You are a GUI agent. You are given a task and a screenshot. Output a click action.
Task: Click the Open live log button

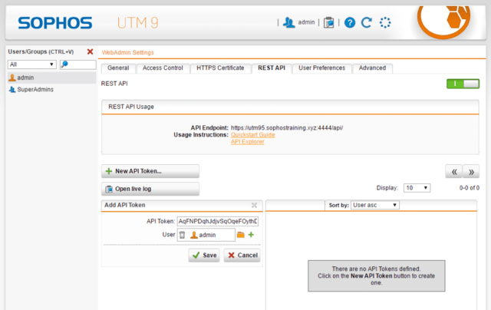(x=150, y=189)
